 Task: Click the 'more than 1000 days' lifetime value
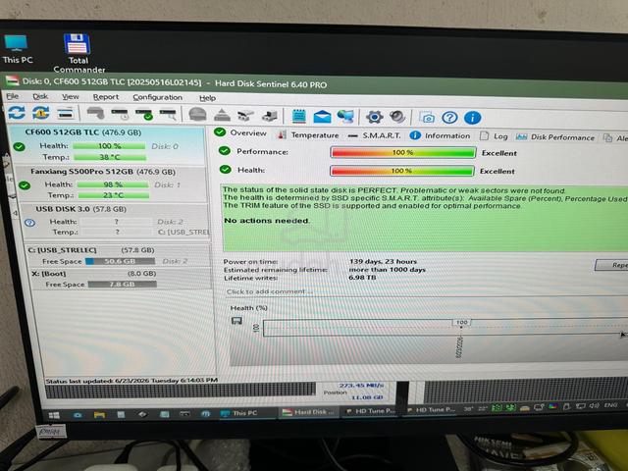(387, 270)
